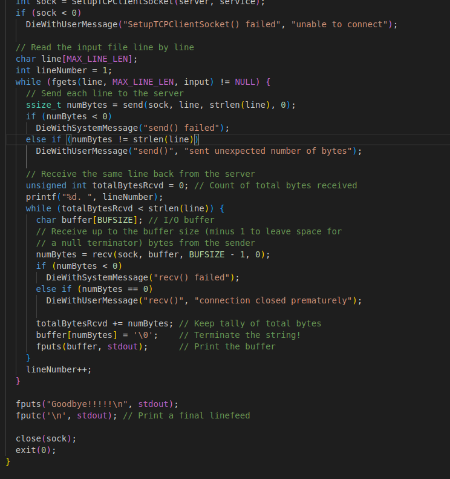
Task: Click the 'if (numBytes < 0)' line above recv() failed
Action: (x=79, y=266)
